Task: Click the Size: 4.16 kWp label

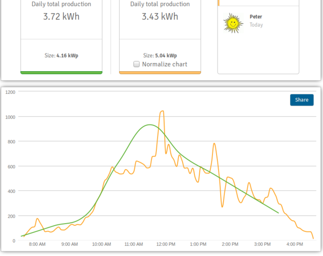Action: tap(62, 56)
